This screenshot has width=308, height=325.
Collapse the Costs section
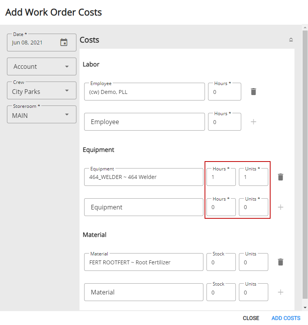(291, 39)
